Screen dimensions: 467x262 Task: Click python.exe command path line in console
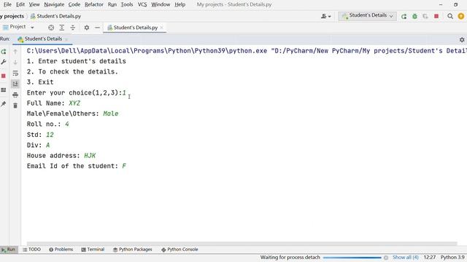point(247,51)
